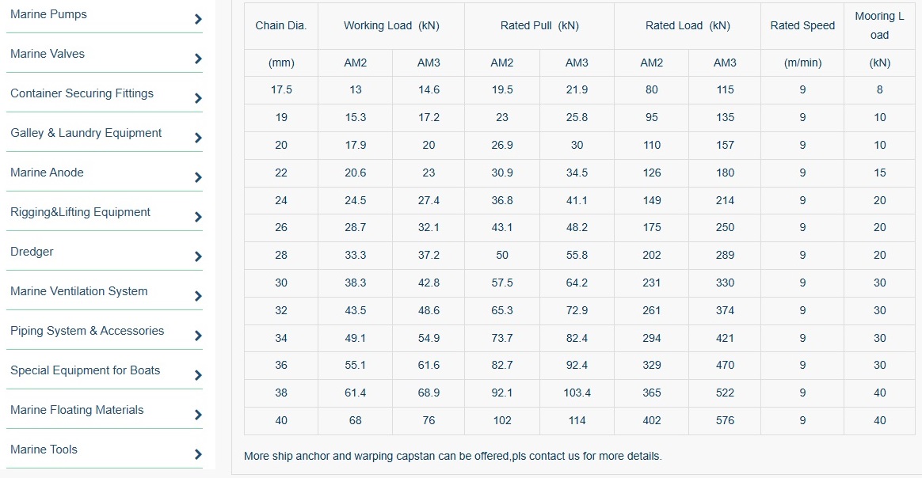Click the 40 mm chain diameter cell
This screenshot has height=478, width=922.
point(281,420)
